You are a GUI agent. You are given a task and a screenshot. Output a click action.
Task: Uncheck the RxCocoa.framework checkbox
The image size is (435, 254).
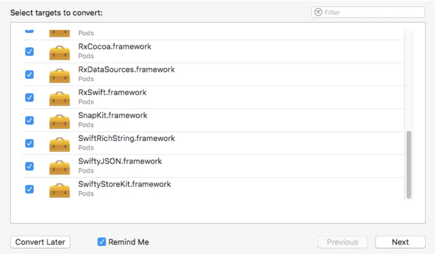point(29,52)
